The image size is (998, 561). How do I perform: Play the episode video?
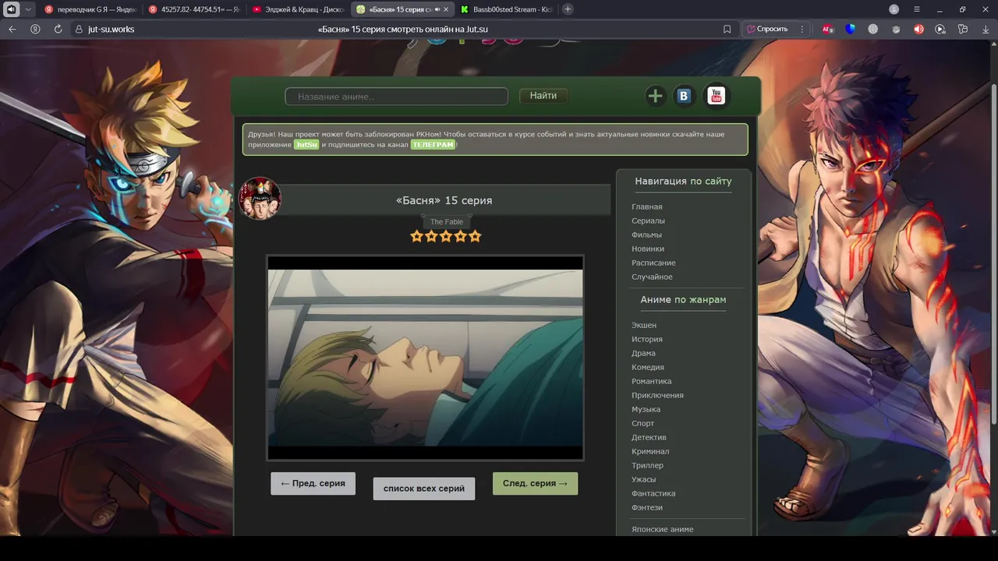coord(425,358)
